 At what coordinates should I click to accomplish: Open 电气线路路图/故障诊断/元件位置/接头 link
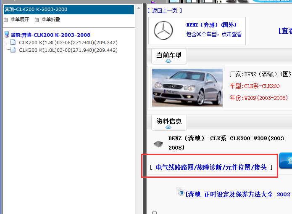pyautogui.click(x=211, y=167)
